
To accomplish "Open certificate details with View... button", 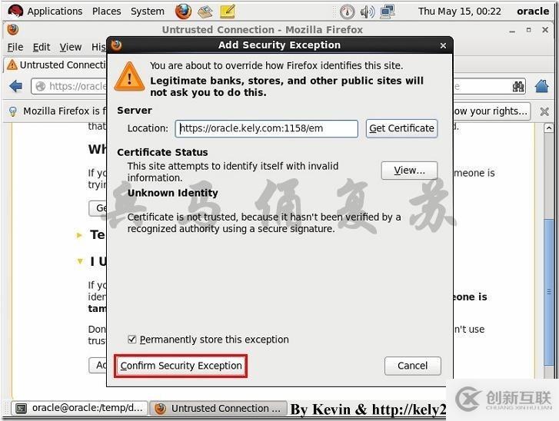I will (x=409, y=171).
